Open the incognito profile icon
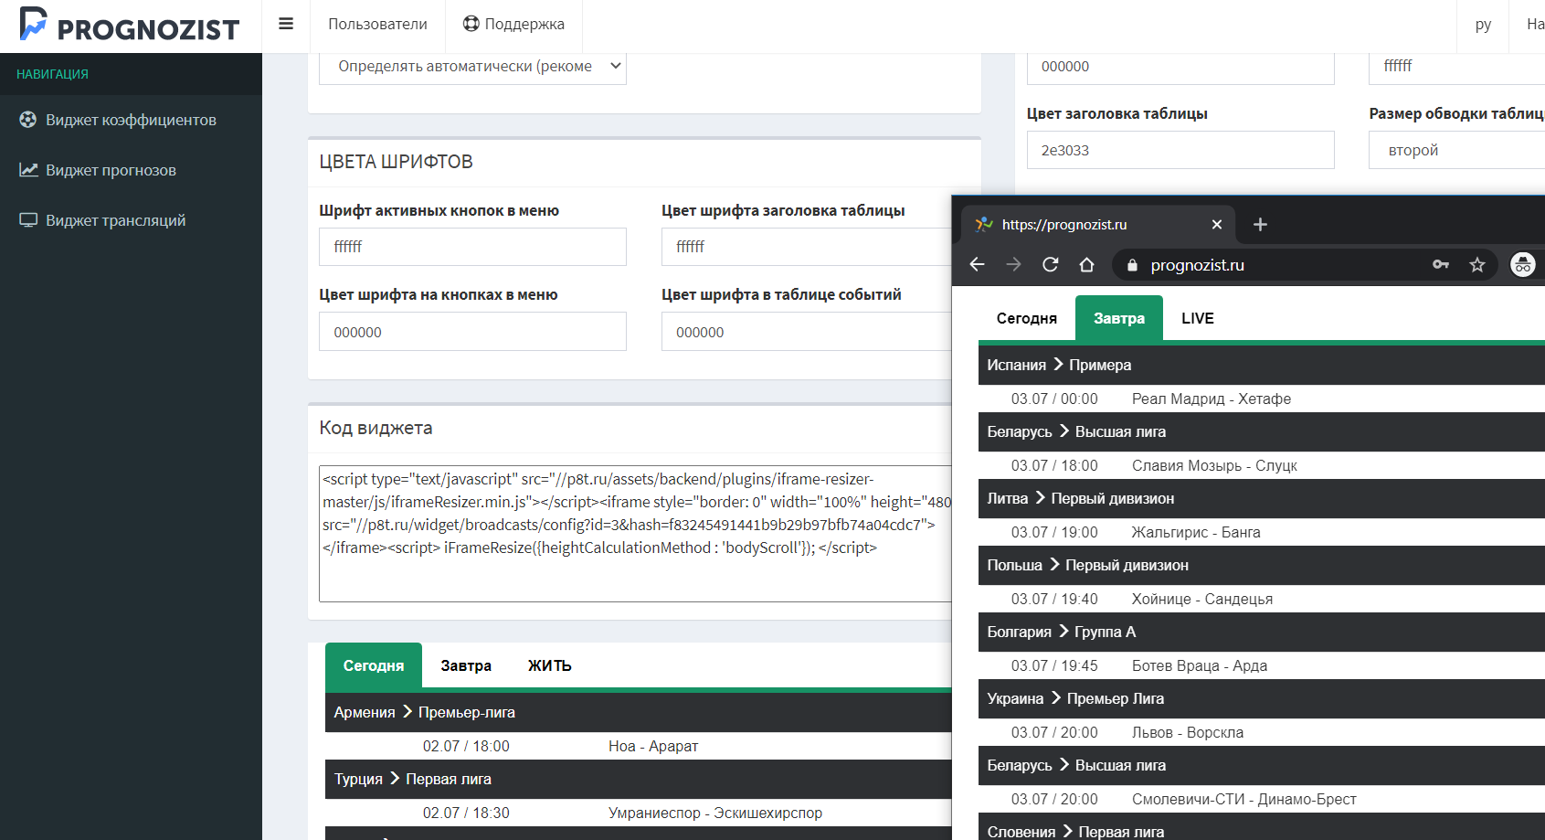Image resolution: width=1545 pixels, height=840 pixels. 1523,264
